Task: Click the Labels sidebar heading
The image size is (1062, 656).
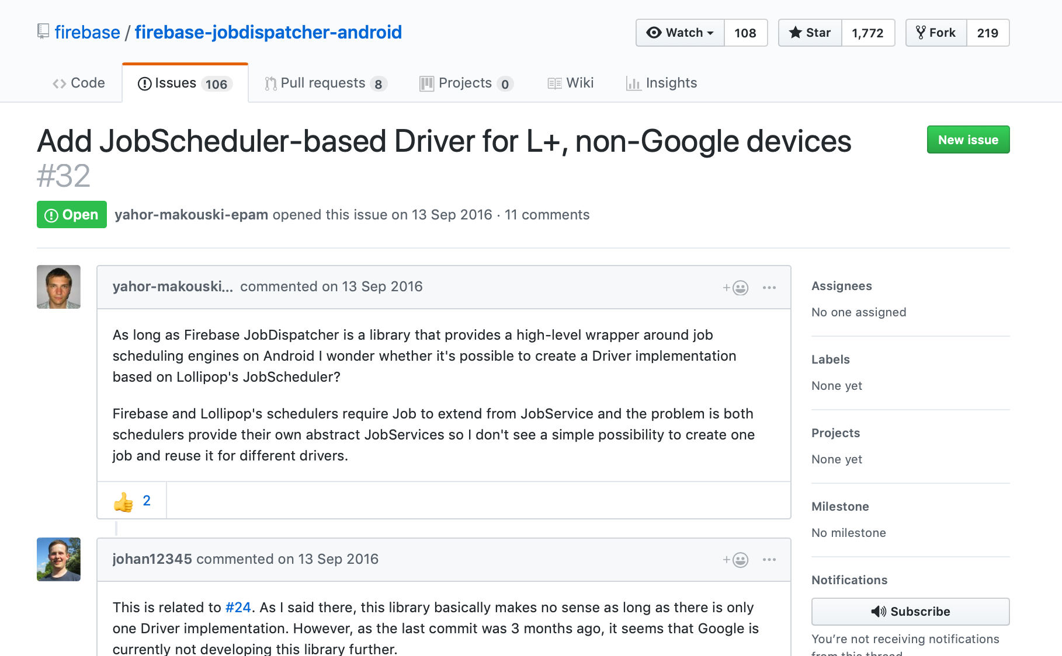Action: pos(831,360)
